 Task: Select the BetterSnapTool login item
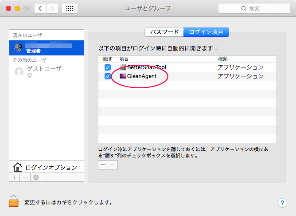[187, 67]
